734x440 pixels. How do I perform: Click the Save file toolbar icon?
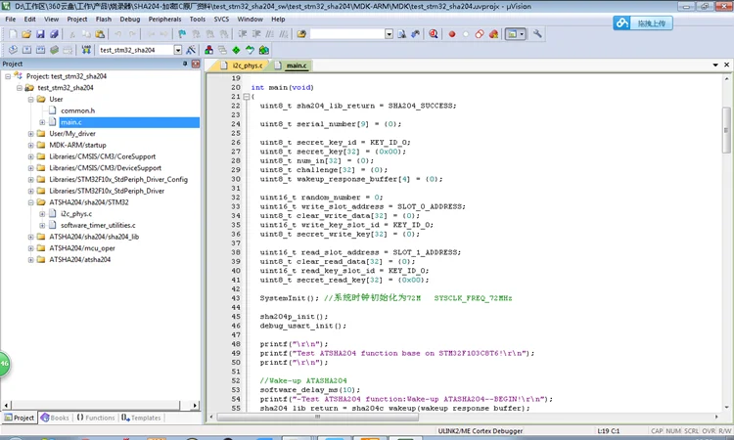40,33
